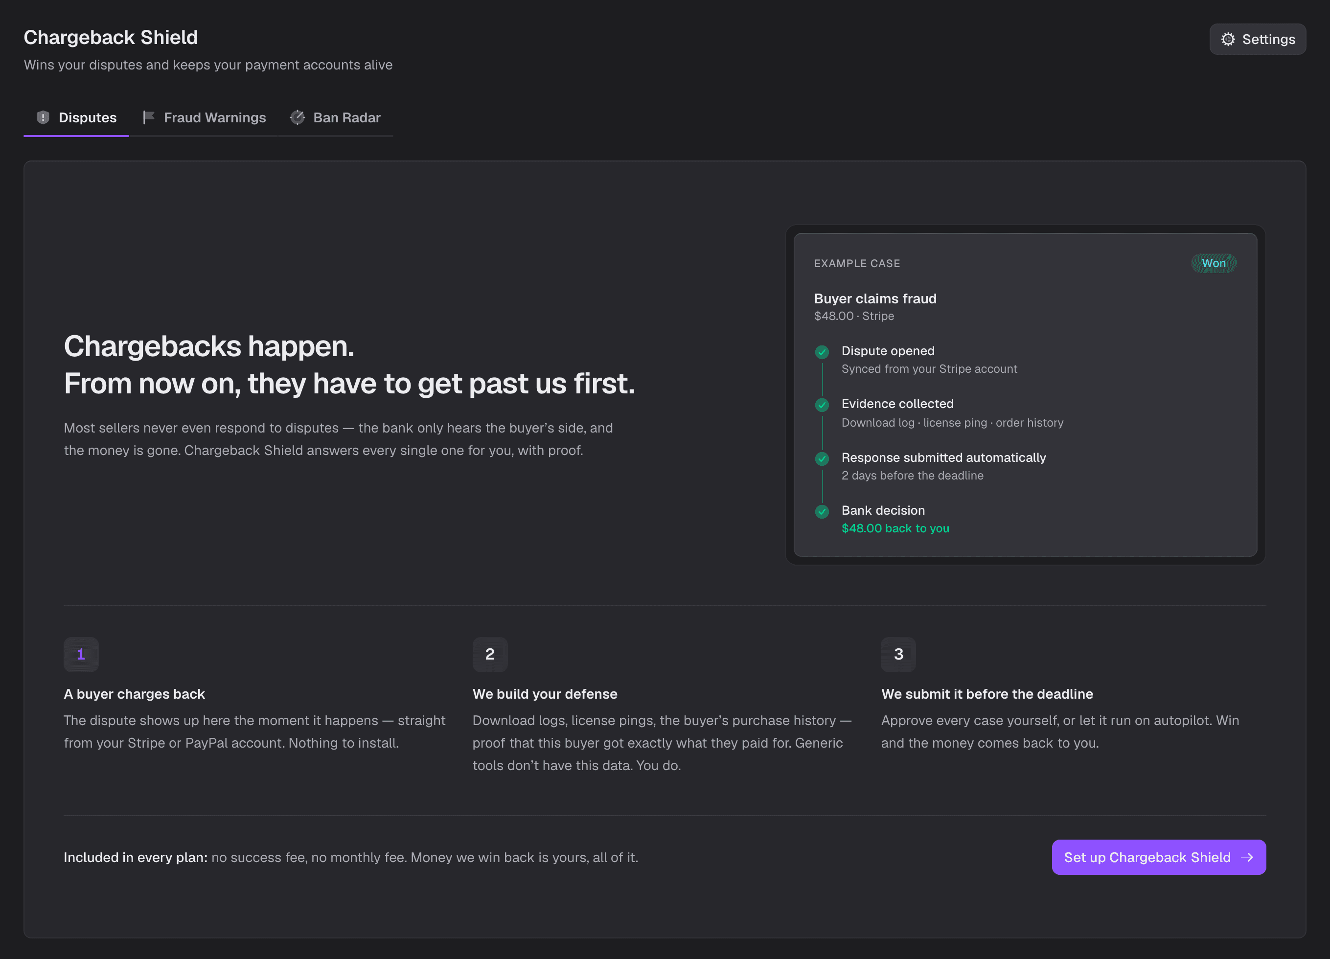Click the radar icon on Ban Radar
Image resolution: width=1330 pixels, height=959 pixels.
pos(298,117)
